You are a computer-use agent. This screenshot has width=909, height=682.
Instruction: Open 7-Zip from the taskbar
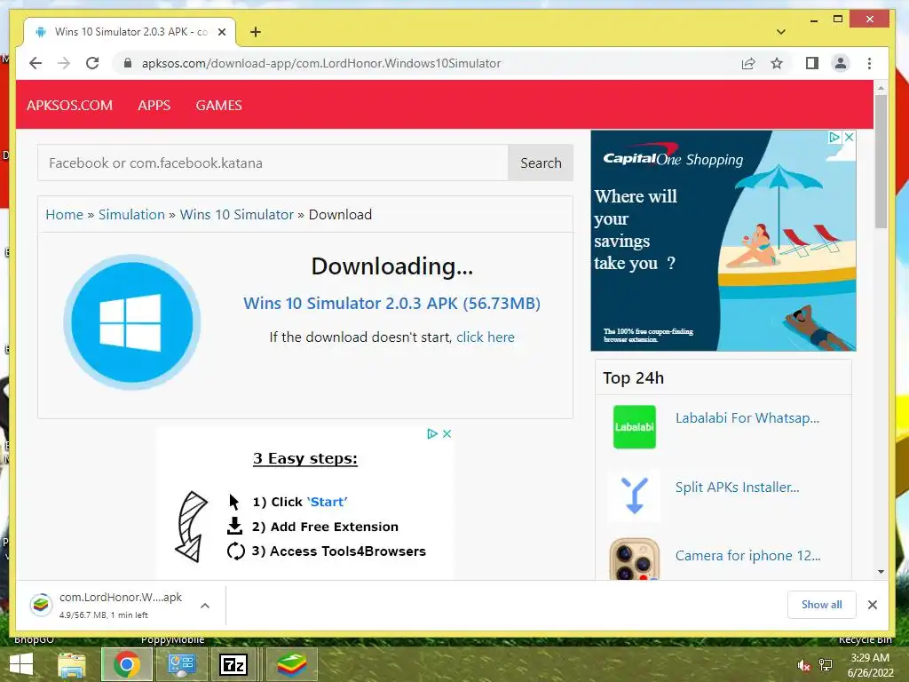(x=233, y=664)
